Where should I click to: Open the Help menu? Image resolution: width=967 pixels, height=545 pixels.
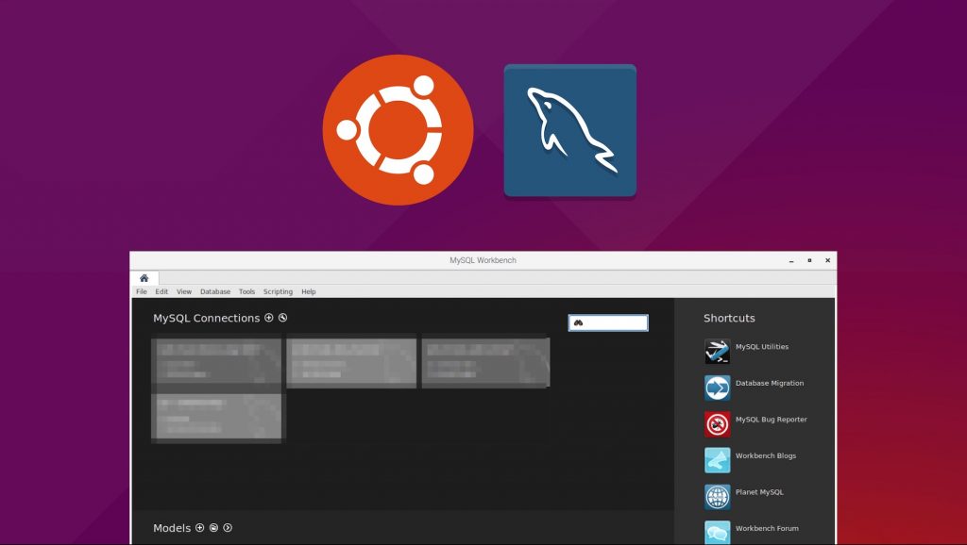point(309,292)
